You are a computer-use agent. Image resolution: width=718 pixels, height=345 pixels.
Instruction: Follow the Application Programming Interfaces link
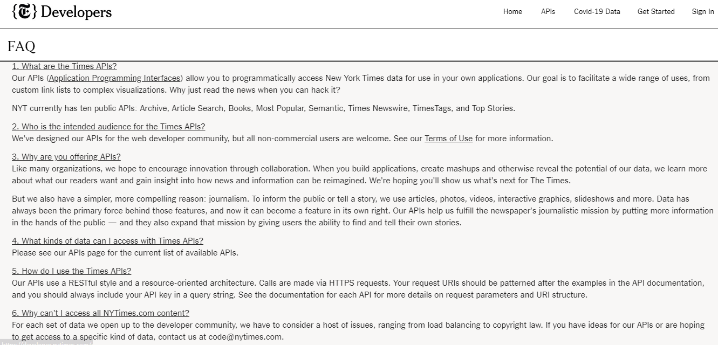[114, 78]
